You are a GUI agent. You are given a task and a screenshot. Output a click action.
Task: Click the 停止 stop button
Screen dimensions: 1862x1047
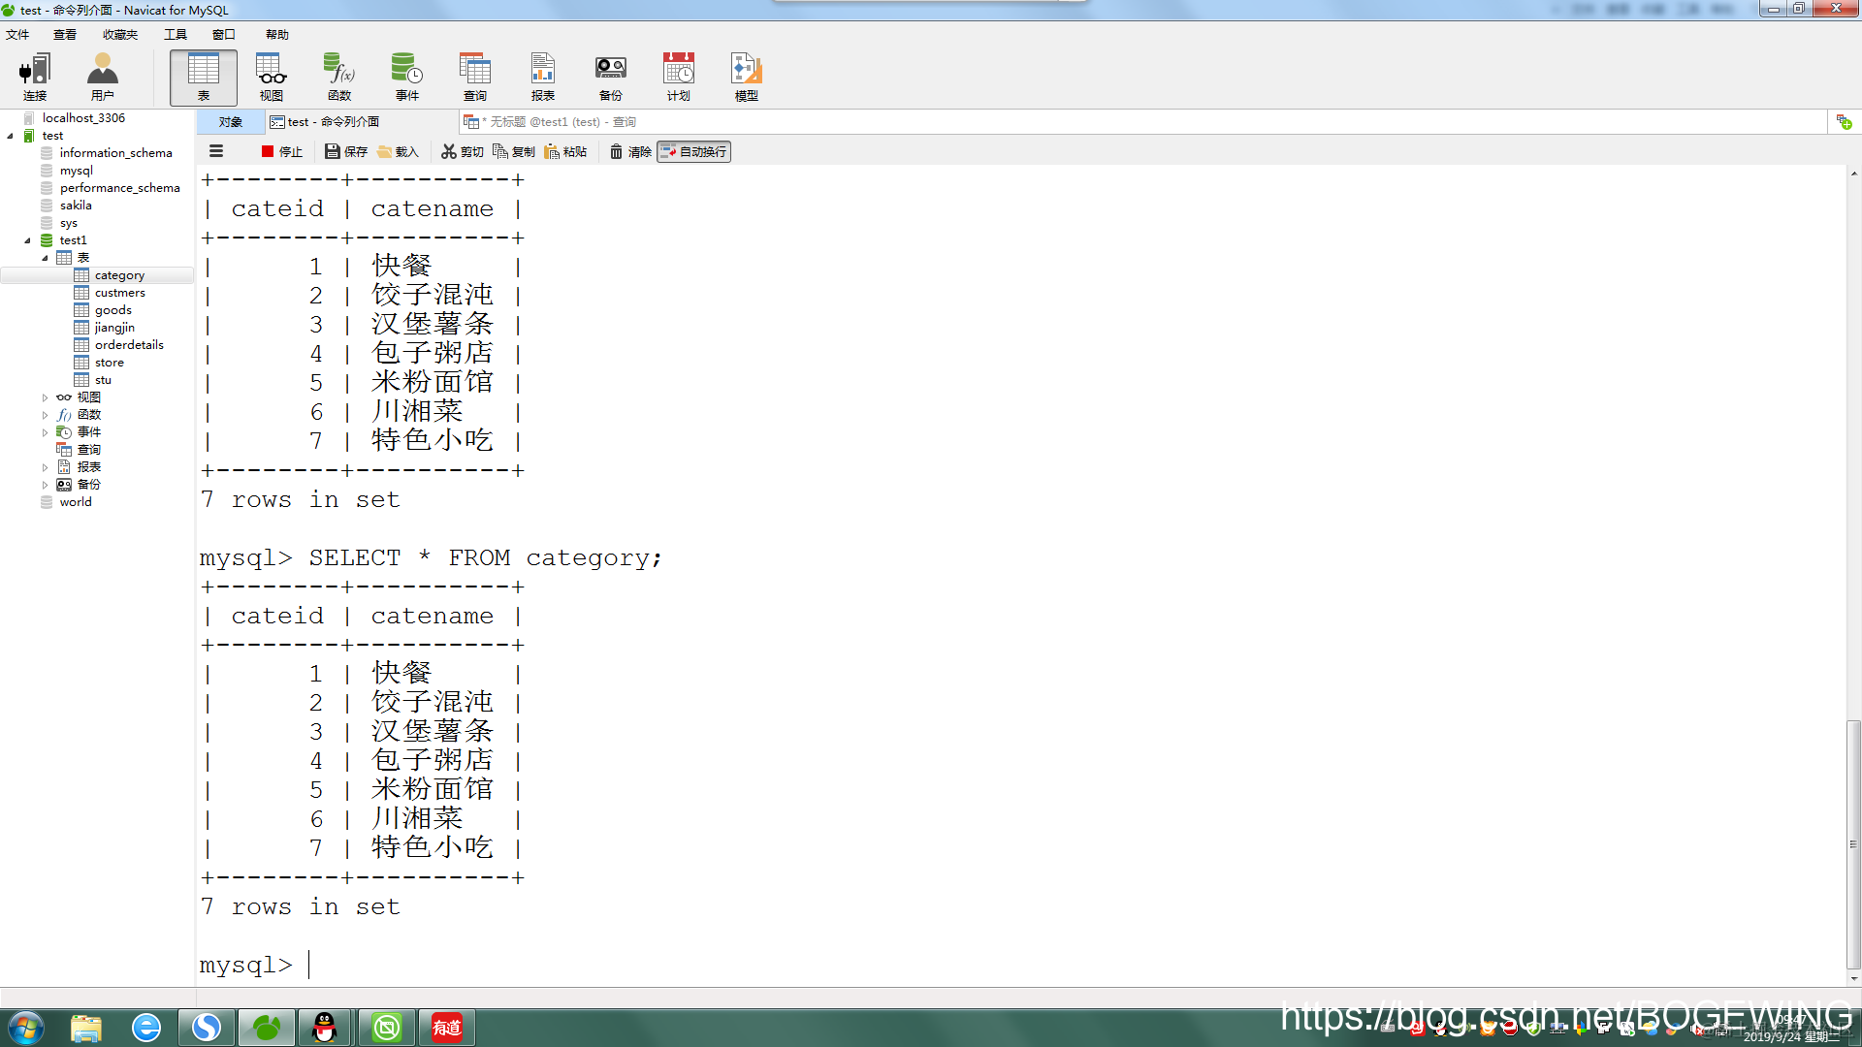281,151
